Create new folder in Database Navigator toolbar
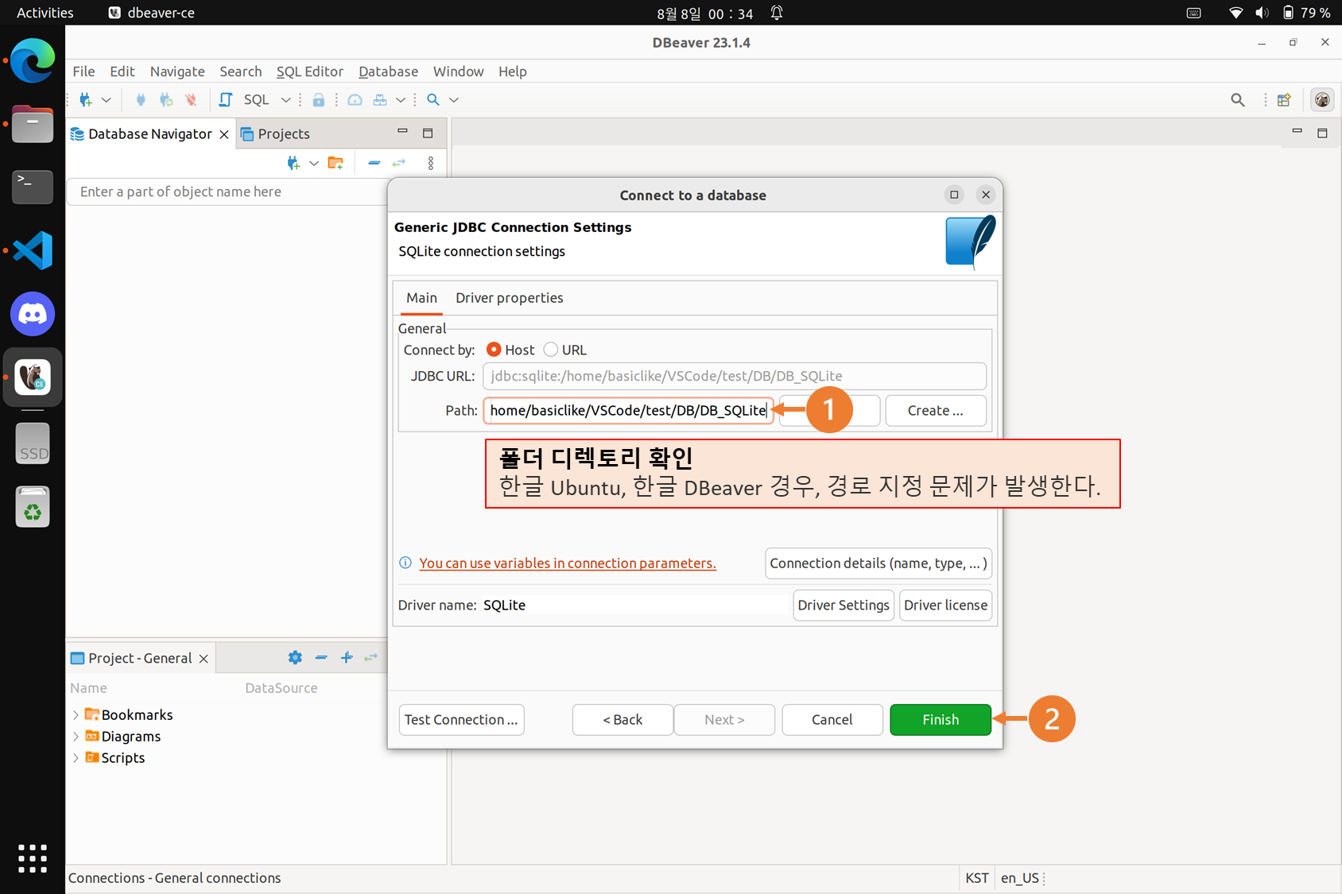 [x=335, y=163]
